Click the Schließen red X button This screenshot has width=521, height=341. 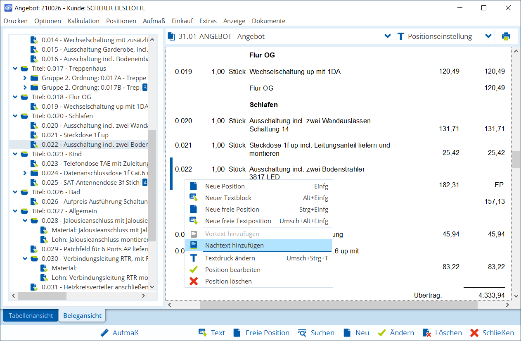492,333
